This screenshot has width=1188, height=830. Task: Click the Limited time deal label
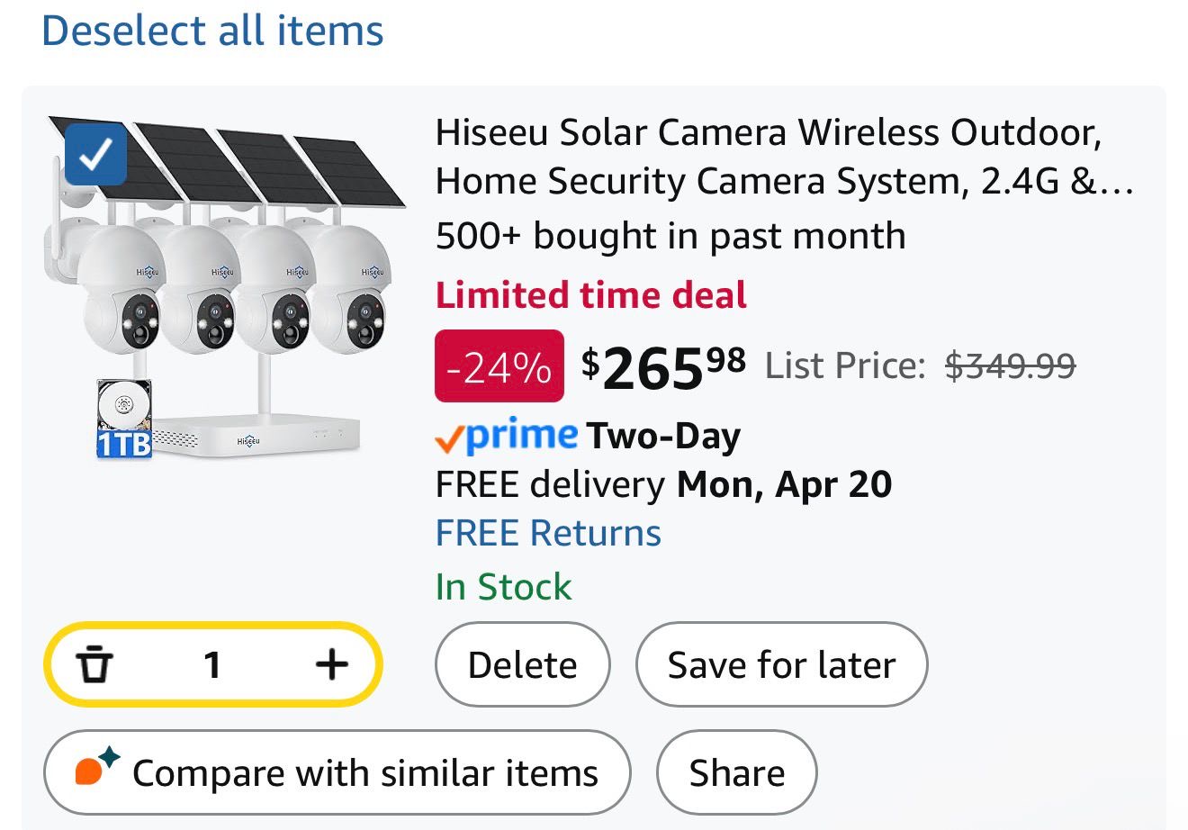tap(590, 295)
